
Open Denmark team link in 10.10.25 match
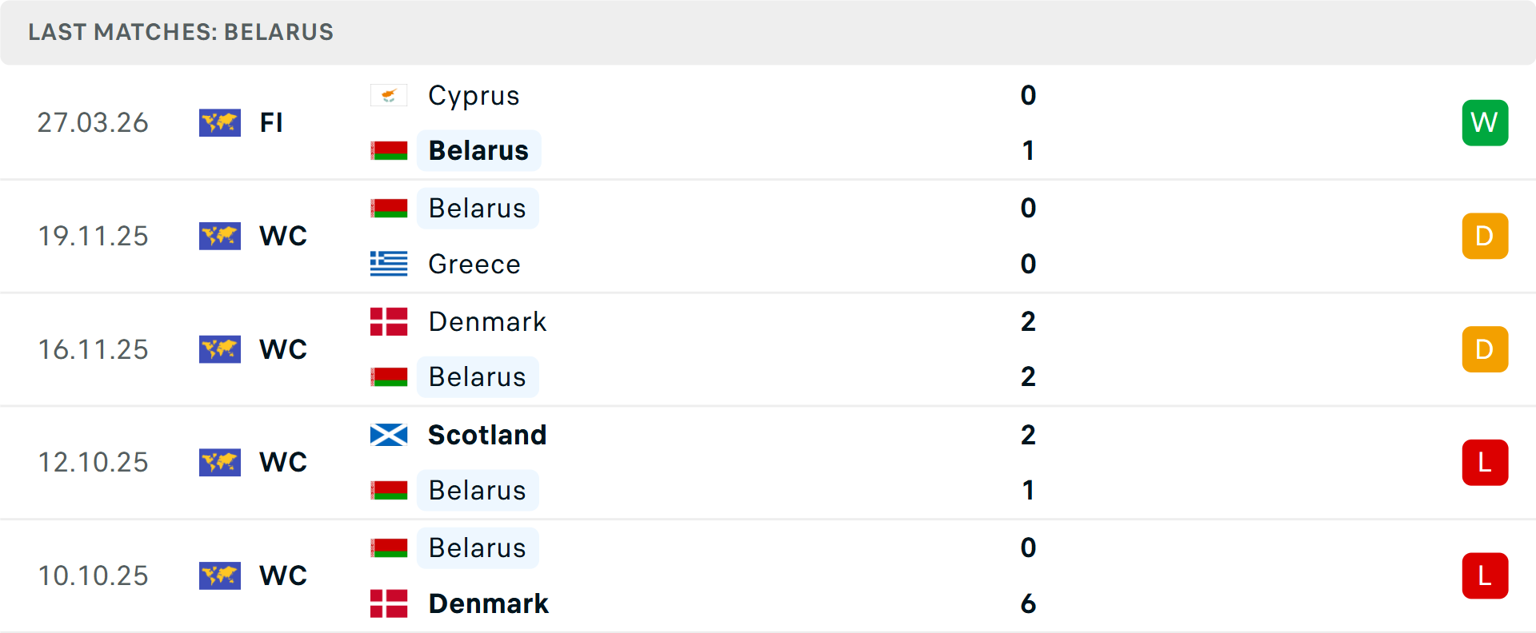489,603
